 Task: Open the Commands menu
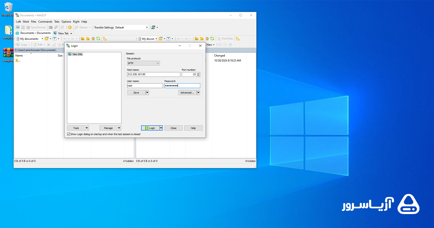point(45,22)
